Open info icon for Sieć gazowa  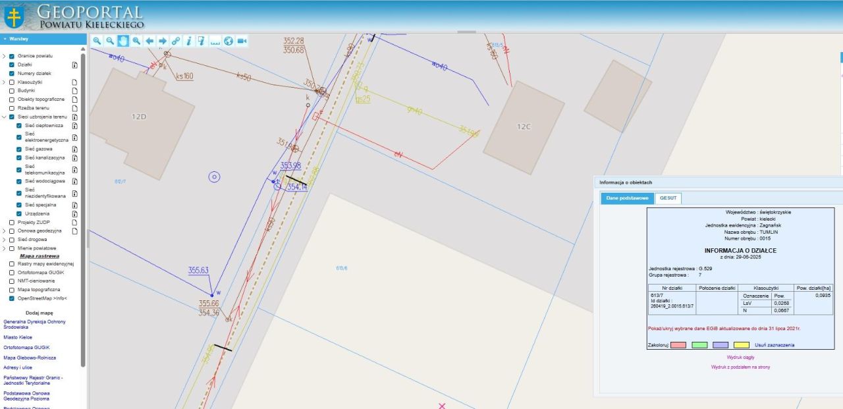point(74,150)
